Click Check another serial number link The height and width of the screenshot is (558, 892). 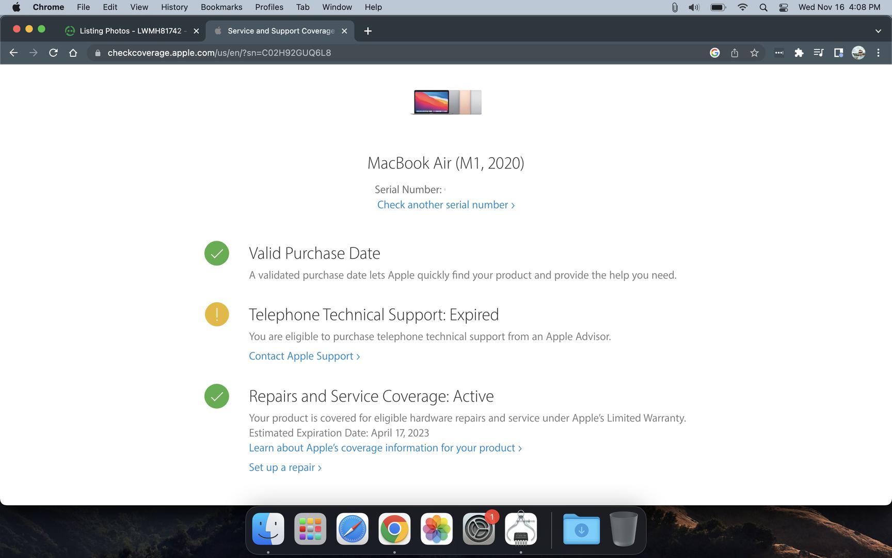445,205
